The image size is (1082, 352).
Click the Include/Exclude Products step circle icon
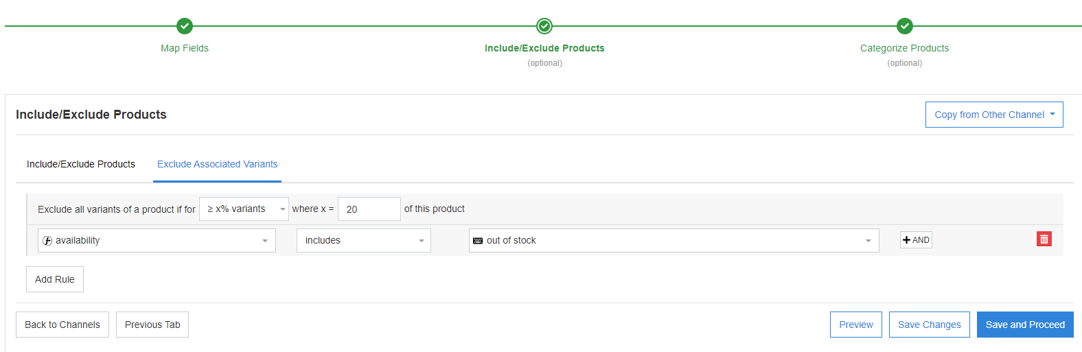544,26
